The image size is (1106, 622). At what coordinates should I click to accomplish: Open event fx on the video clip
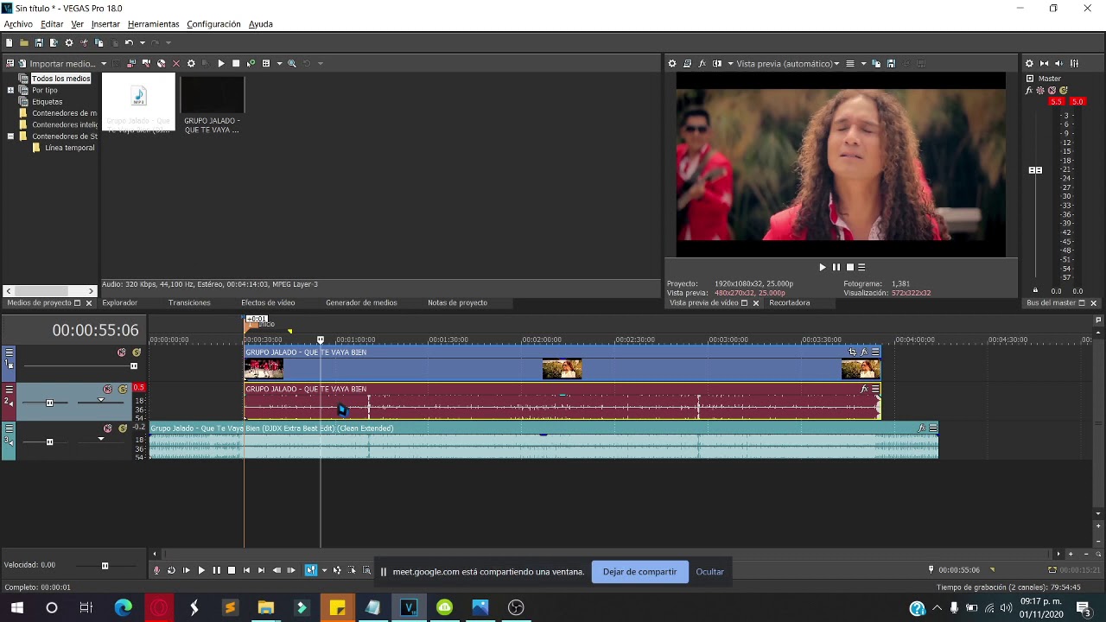pyautogui.click(x=864, y=352)
